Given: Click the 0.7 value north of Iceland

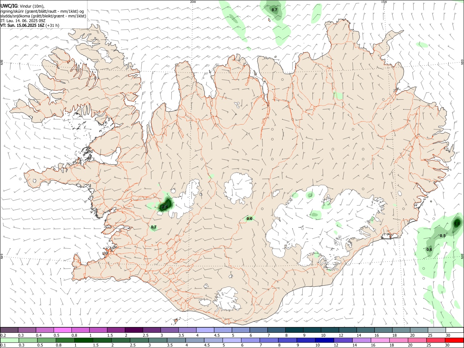Looking at the screenshot, I should (x=274, y=10).
